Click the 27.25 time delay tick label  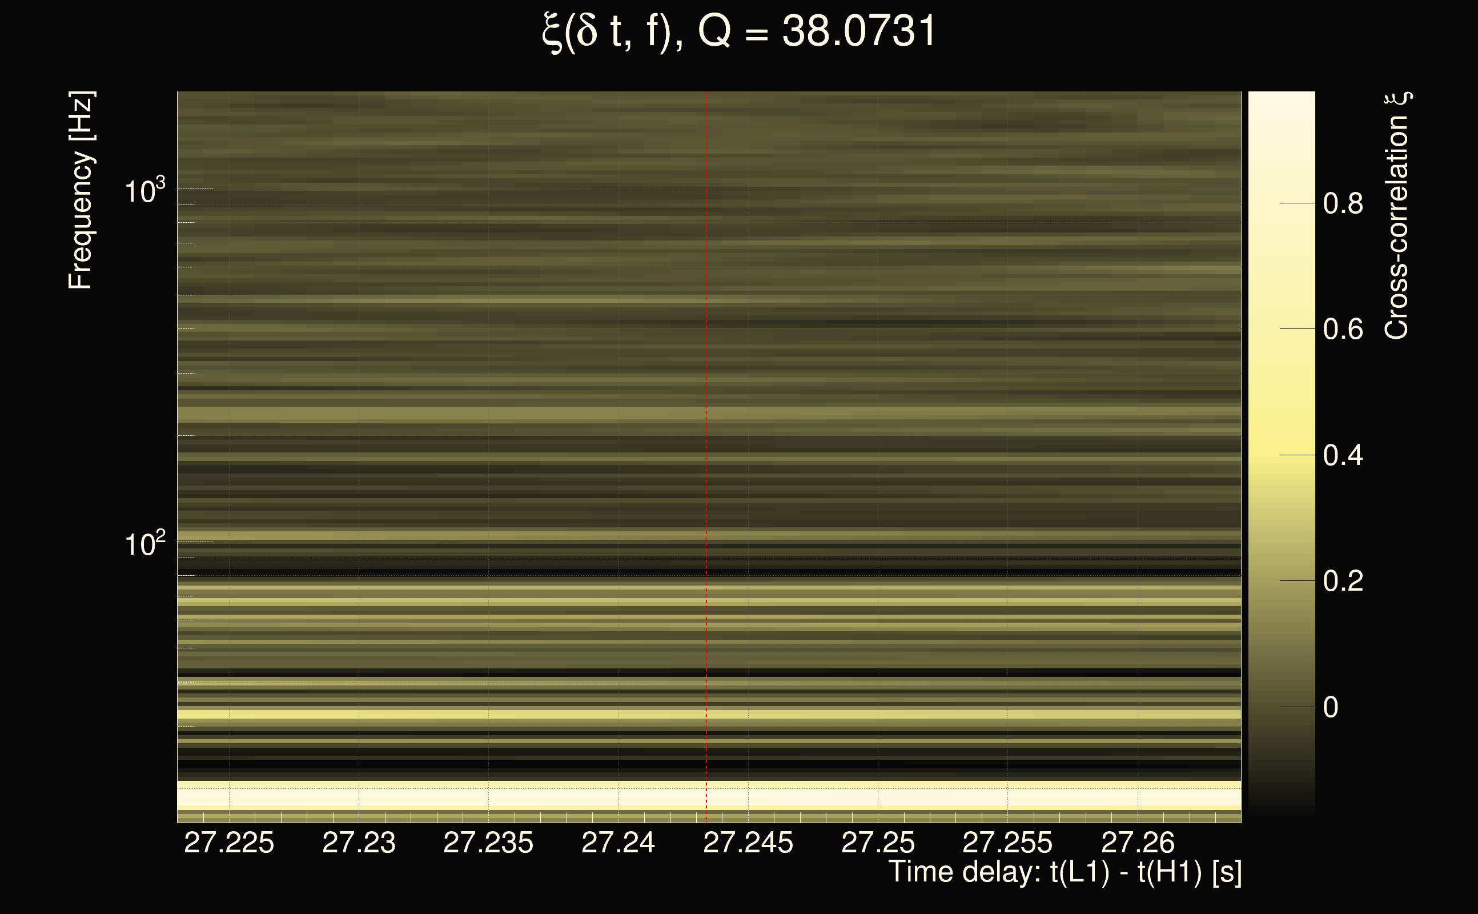click(x=878, y=843)
